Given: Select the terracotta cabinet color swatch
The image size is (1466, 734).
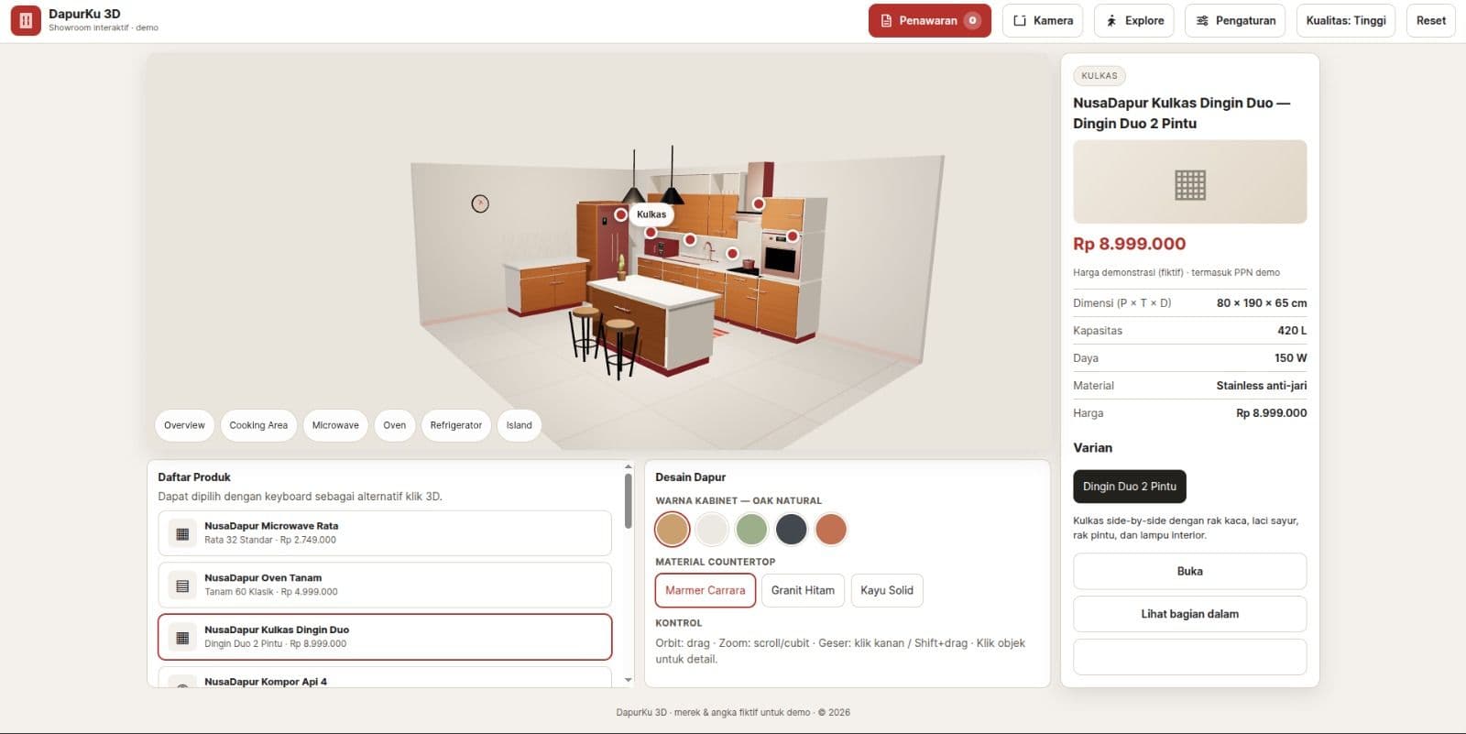Looking at the screenshot, I should tap(831, 529).
